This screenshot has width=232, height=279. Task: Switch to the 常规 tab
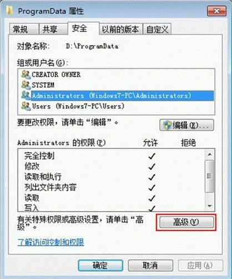[x=24, y=29]
